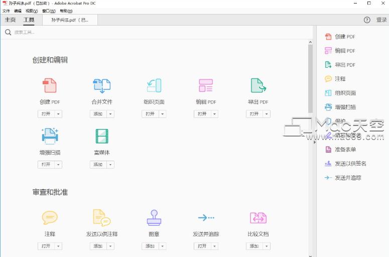Click the search magnifier icon
The width and height of the screenshot is (389, 257).
pos(8,32)
